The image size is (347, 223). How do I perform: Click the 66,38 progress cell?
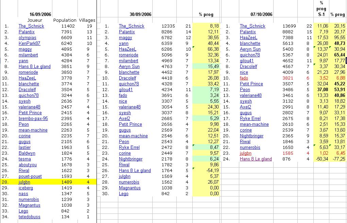click(x=213, y=49)
